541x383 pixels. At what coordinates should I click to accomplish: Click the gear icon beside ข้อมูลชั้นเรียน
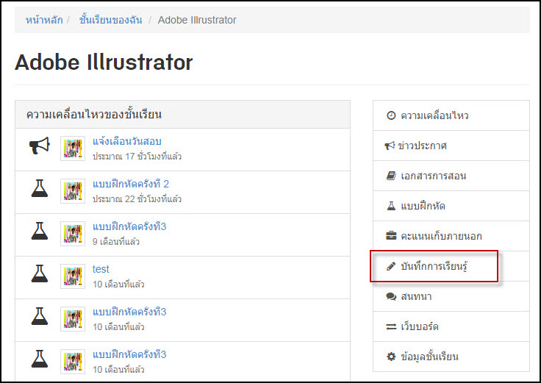tap(391, 357)
